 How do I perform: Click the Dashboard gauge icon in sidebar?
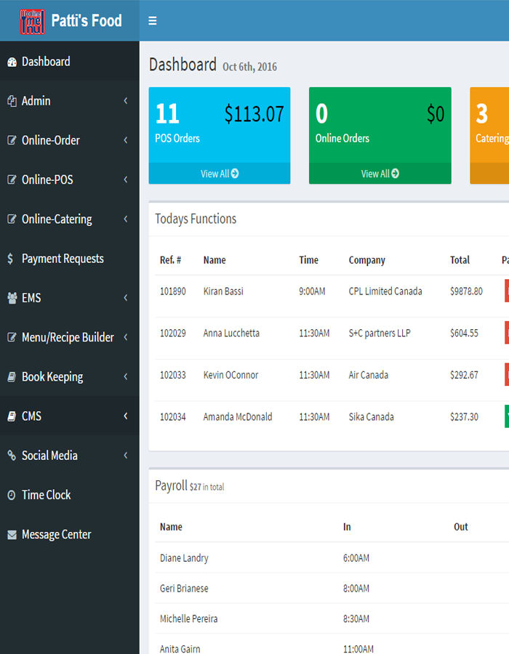tap(12, 62)
